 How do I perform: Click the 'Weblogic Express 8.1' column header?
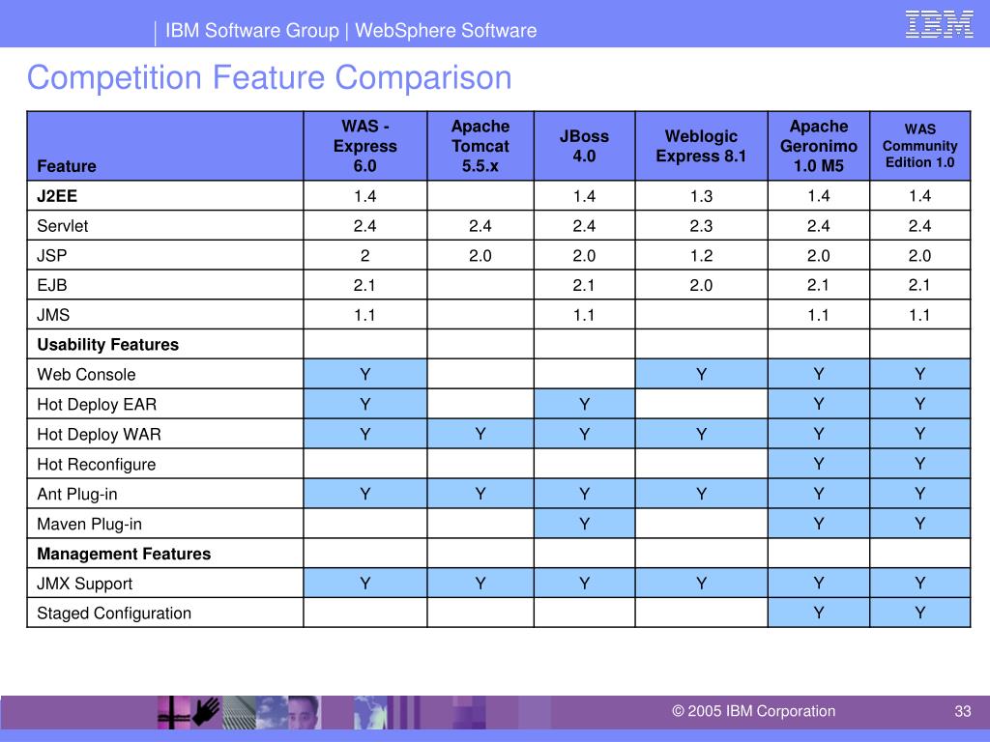click(701, 146)
